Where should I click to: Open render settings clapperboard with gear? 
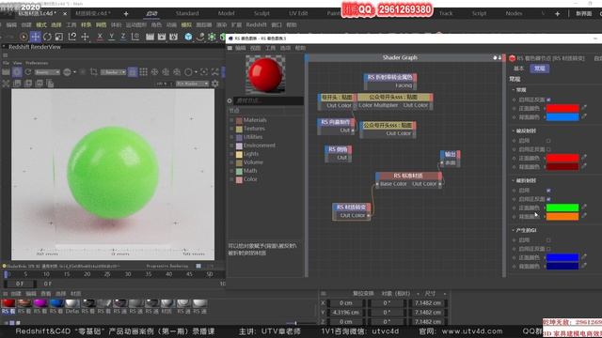click(174, 37)
